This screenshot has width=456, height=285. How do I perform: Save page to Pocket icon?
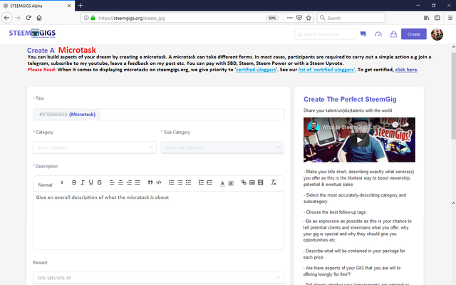(x=299, y=18)
